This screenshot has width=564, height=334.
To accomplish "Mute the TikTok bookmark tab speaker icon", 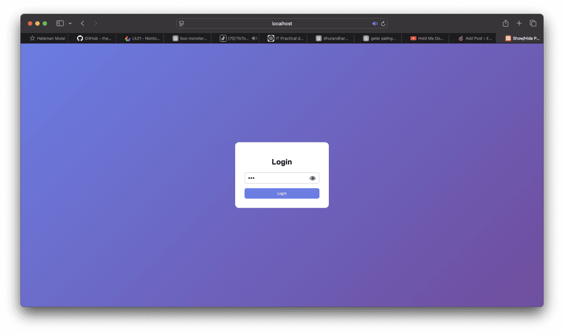I will (x=253, y=38).
